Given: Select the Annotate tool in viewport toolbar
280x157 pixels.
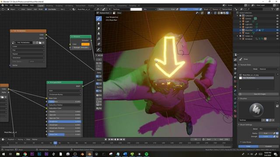Looking at the screenshot, I should tap(99, 50).
